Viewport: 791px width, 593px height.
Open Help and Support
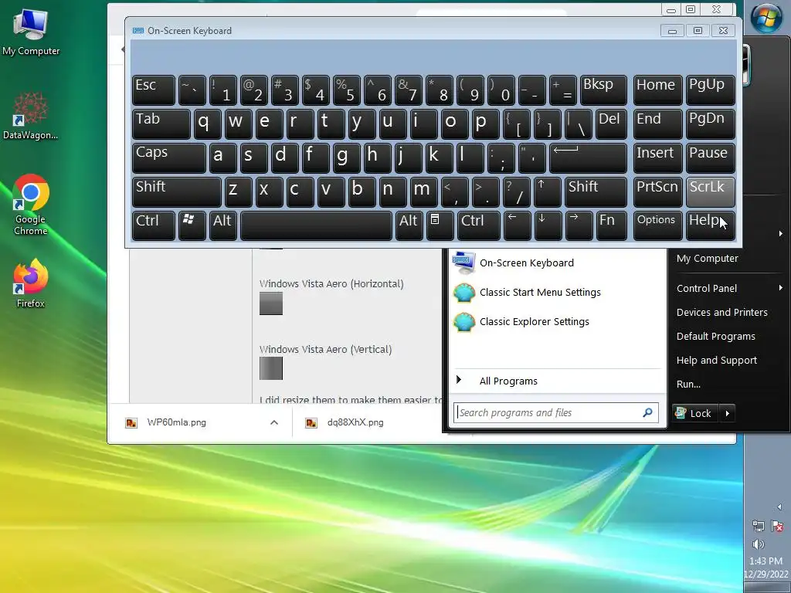coord(716,360)
